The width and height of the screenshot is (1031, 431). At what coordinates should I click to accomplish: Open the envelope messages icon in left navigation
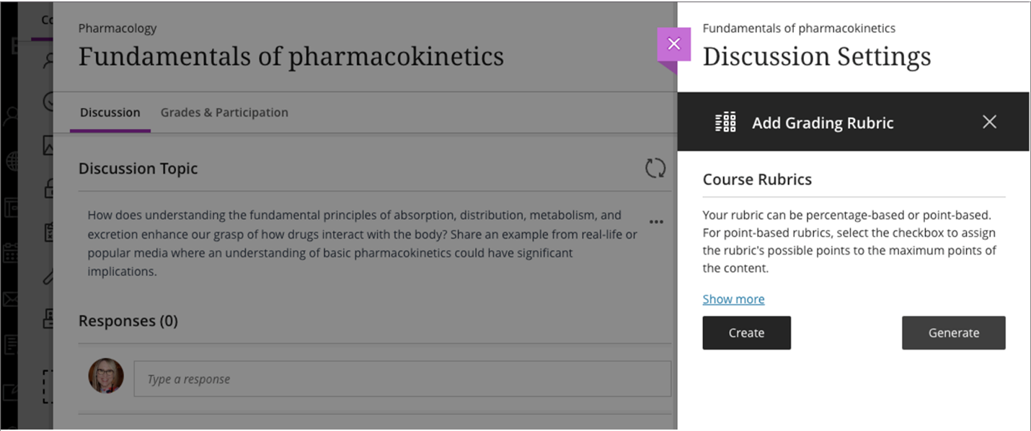click(10, 298)
